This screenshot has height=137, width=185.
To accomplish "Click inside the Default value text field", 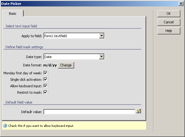I will 89,112.
